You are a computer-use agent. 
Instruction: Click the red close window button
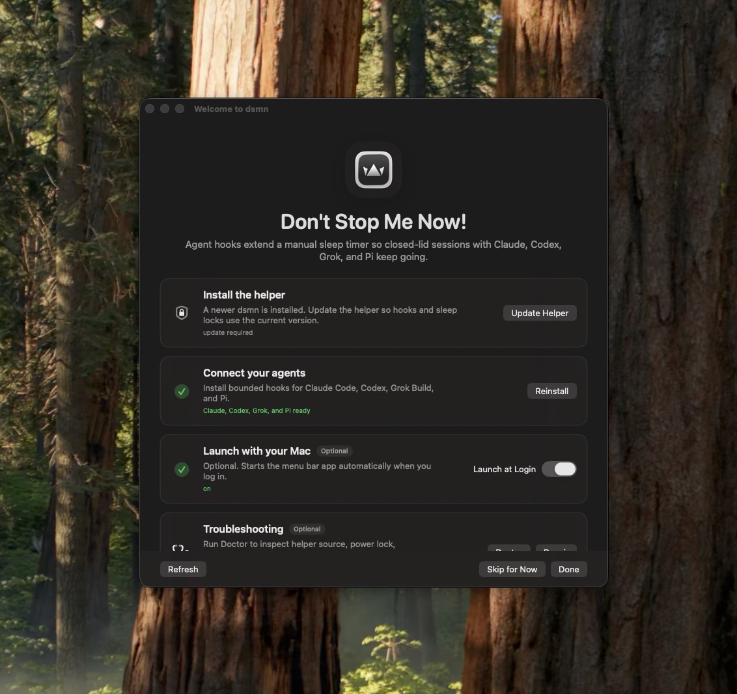tap(150, 109)
